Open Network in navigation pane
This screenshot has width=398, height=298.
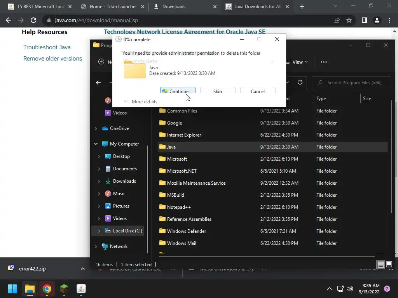[x=115, y=246]
